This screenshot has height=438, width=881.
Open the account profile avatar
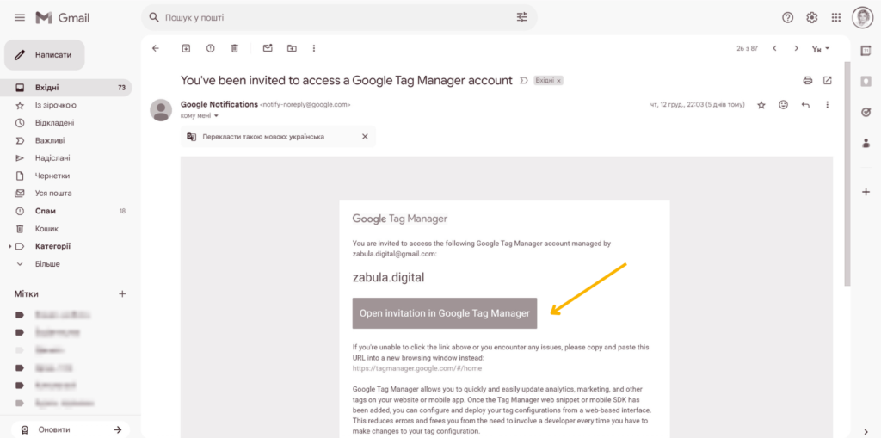[862, 18]
